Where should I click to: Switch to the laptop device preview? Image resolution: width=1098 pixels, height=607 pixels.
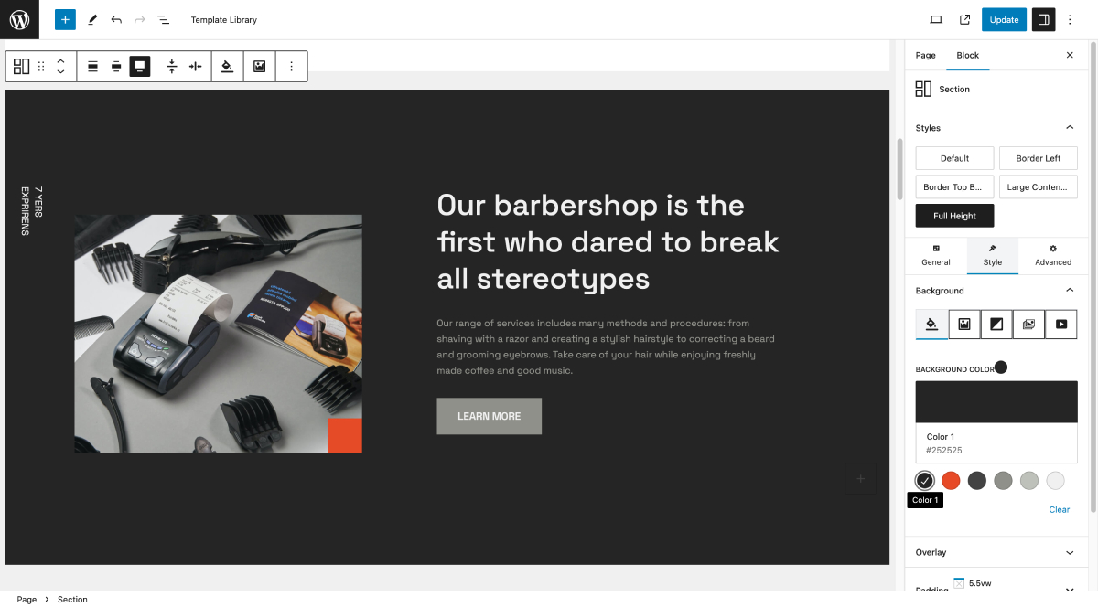click(x=936, y=19)
